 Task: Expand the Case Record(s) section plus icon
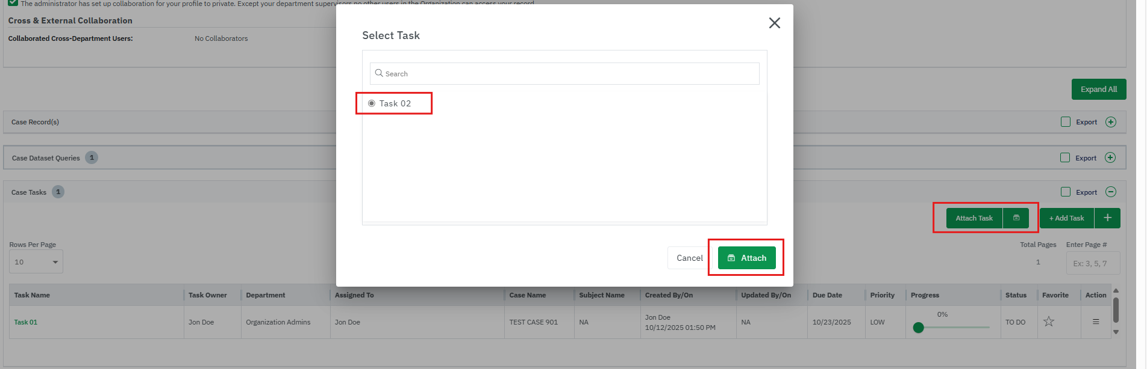pos(1111,122)
